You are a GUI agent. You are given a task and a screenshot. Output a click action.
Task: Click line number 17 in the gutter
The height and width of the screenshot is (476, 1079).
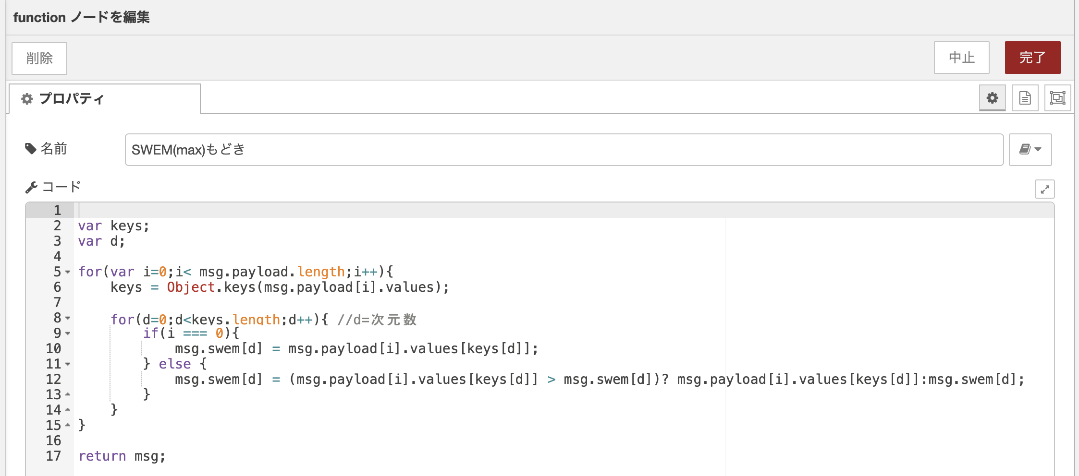click(x=53, y=456)
